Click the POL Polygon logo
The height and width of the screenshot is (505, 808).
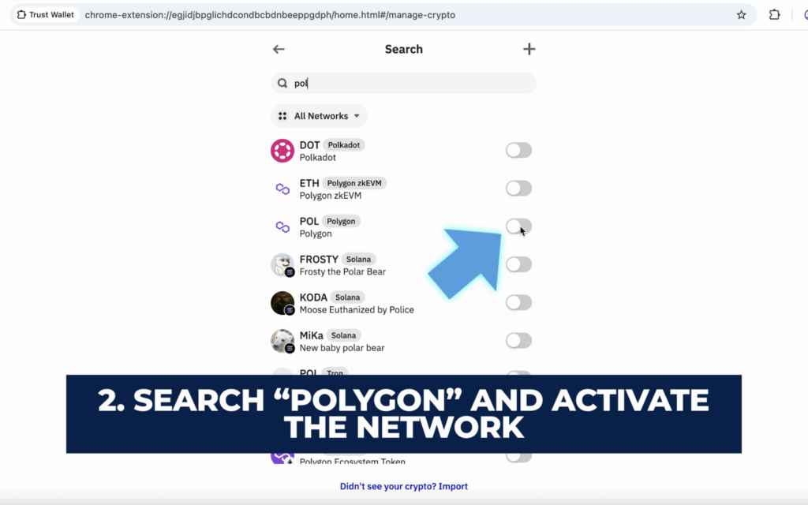click(x=282, y=226)
